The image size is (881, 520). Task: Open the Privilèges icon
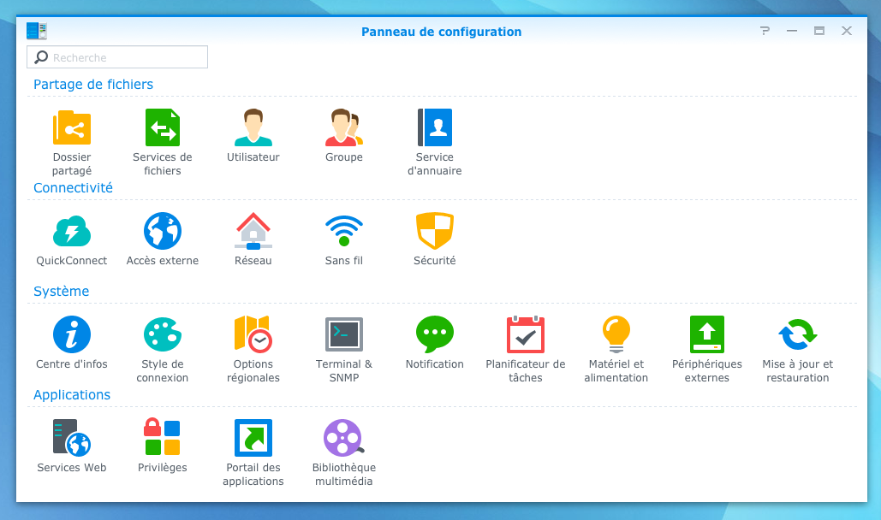coord(163,437)
